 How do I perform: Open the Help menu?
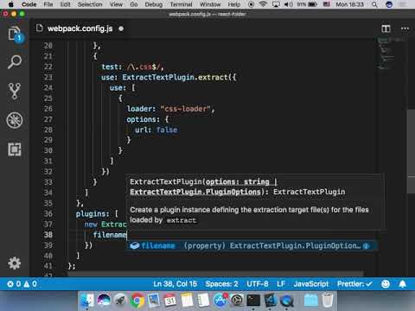[x=234, y=4]
